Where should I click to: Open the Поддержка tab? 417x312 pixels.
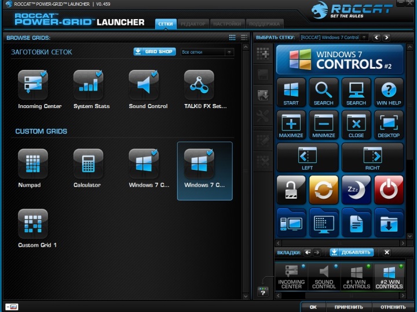click(x=264, y=24)
